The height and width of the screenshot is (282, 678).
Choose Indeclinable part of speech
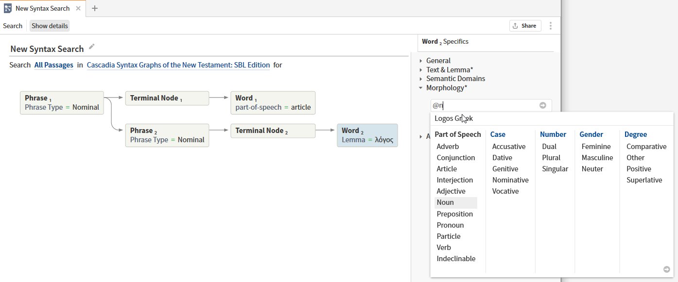click(456, 259)
